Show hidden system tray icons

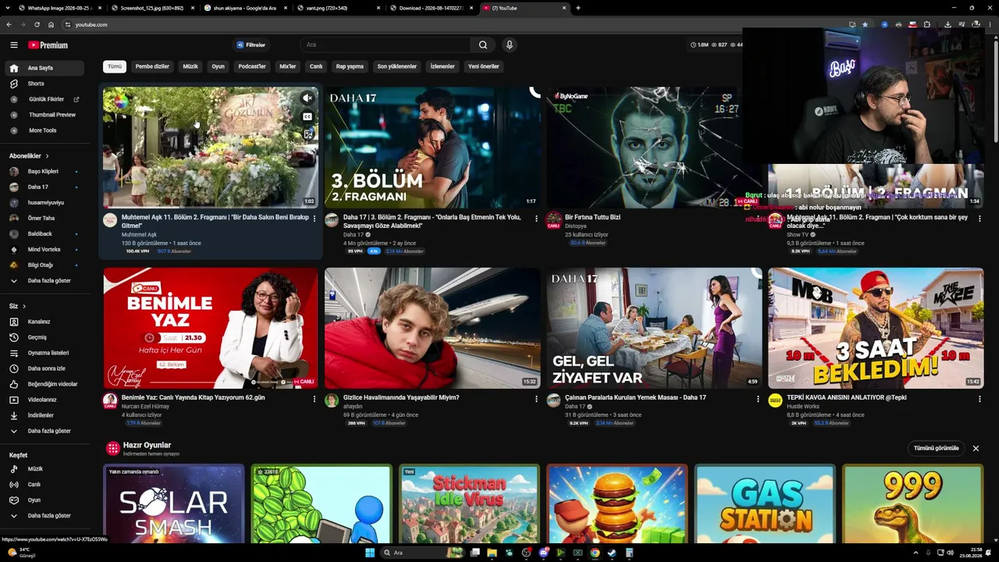(915, 553)
